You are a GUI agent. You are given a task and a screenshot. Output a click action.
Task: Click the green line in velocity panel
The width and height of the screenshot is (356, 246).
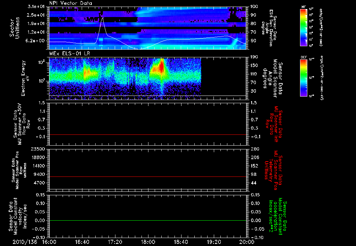click(x=147, y=220)
